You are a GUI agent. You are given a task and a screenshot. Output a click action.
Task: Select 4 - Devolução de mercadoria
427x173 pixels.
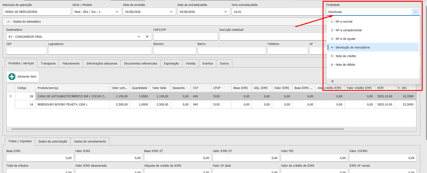(x=373, y=47)
